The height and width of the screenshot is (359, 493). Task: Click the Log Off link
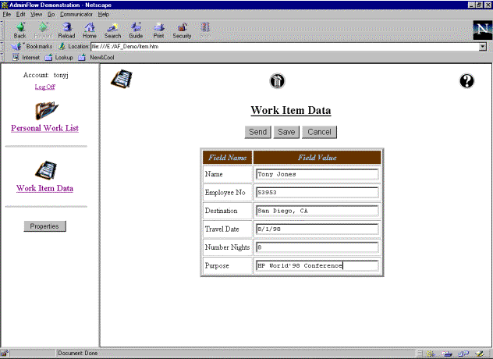tap(44, 87)
